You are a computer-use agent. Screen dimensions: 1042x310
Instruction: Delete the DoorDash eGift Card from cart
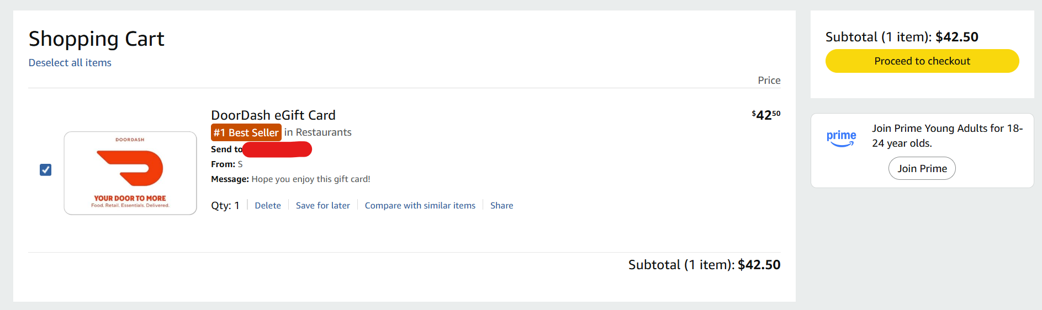268,206
